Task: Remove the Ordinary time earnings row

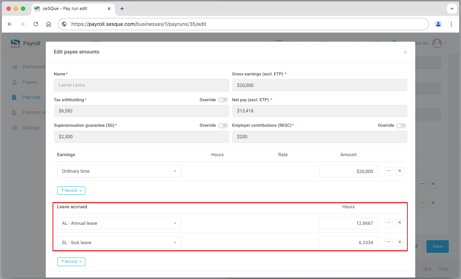Action: 399,171
